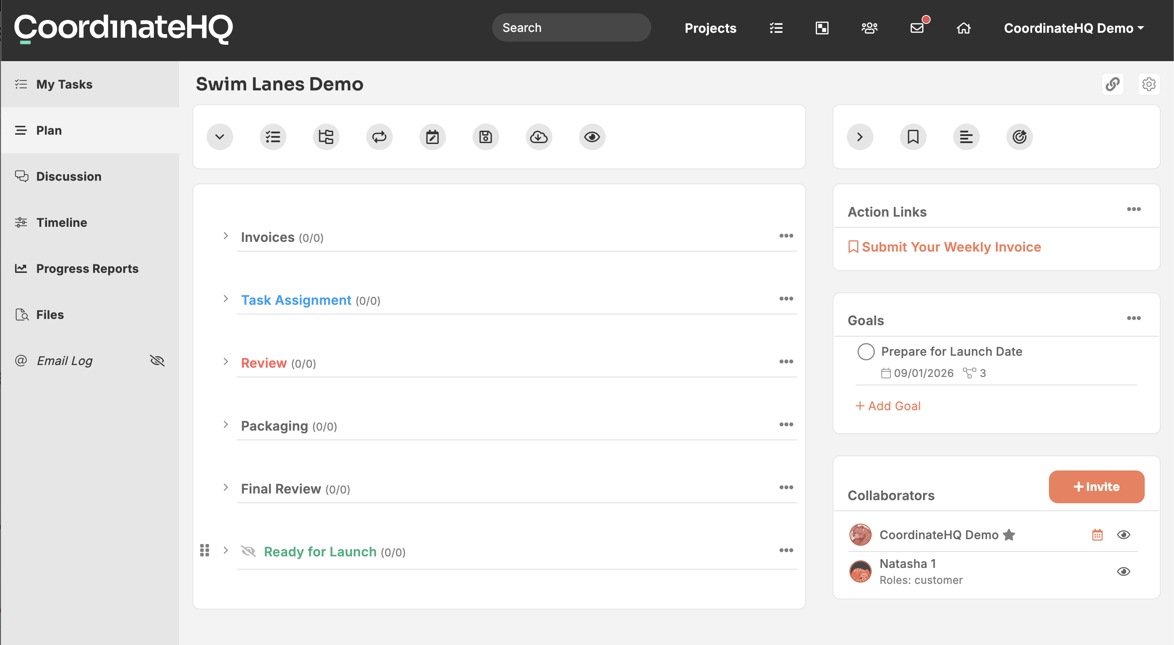This screenshot has height=645, width=1174.
Task: Click the hierarchy template toolbar icon
Action: click(x=326, y=136)
